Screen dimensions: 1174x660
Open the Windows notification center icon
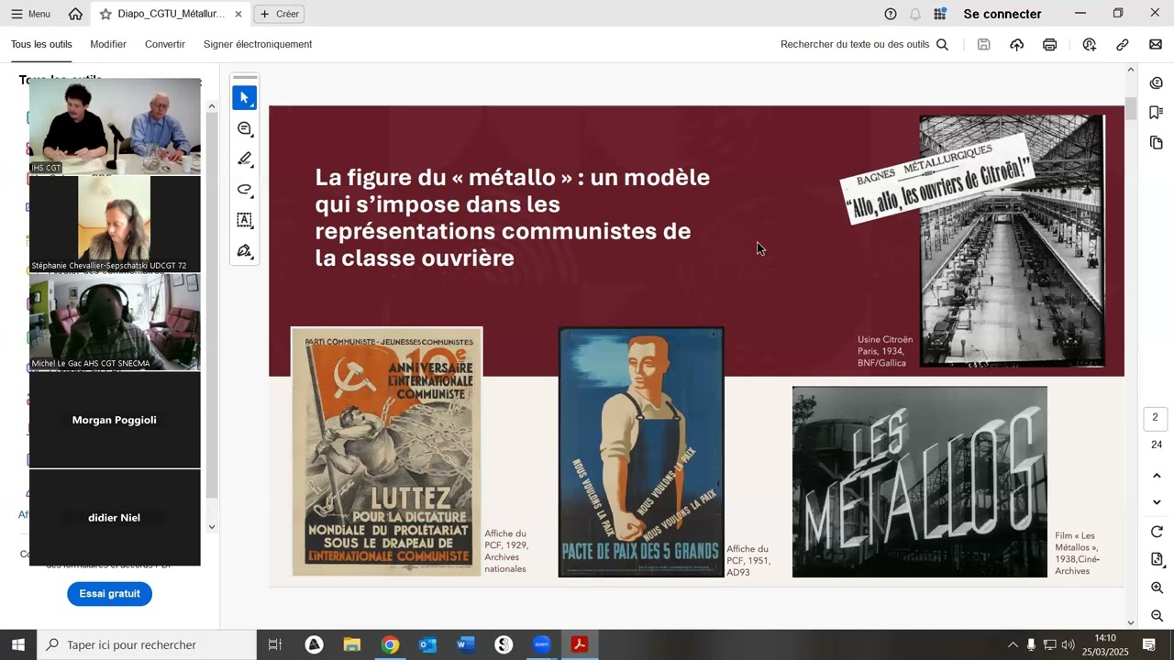pyautogui.click(x=1148, y=644)
